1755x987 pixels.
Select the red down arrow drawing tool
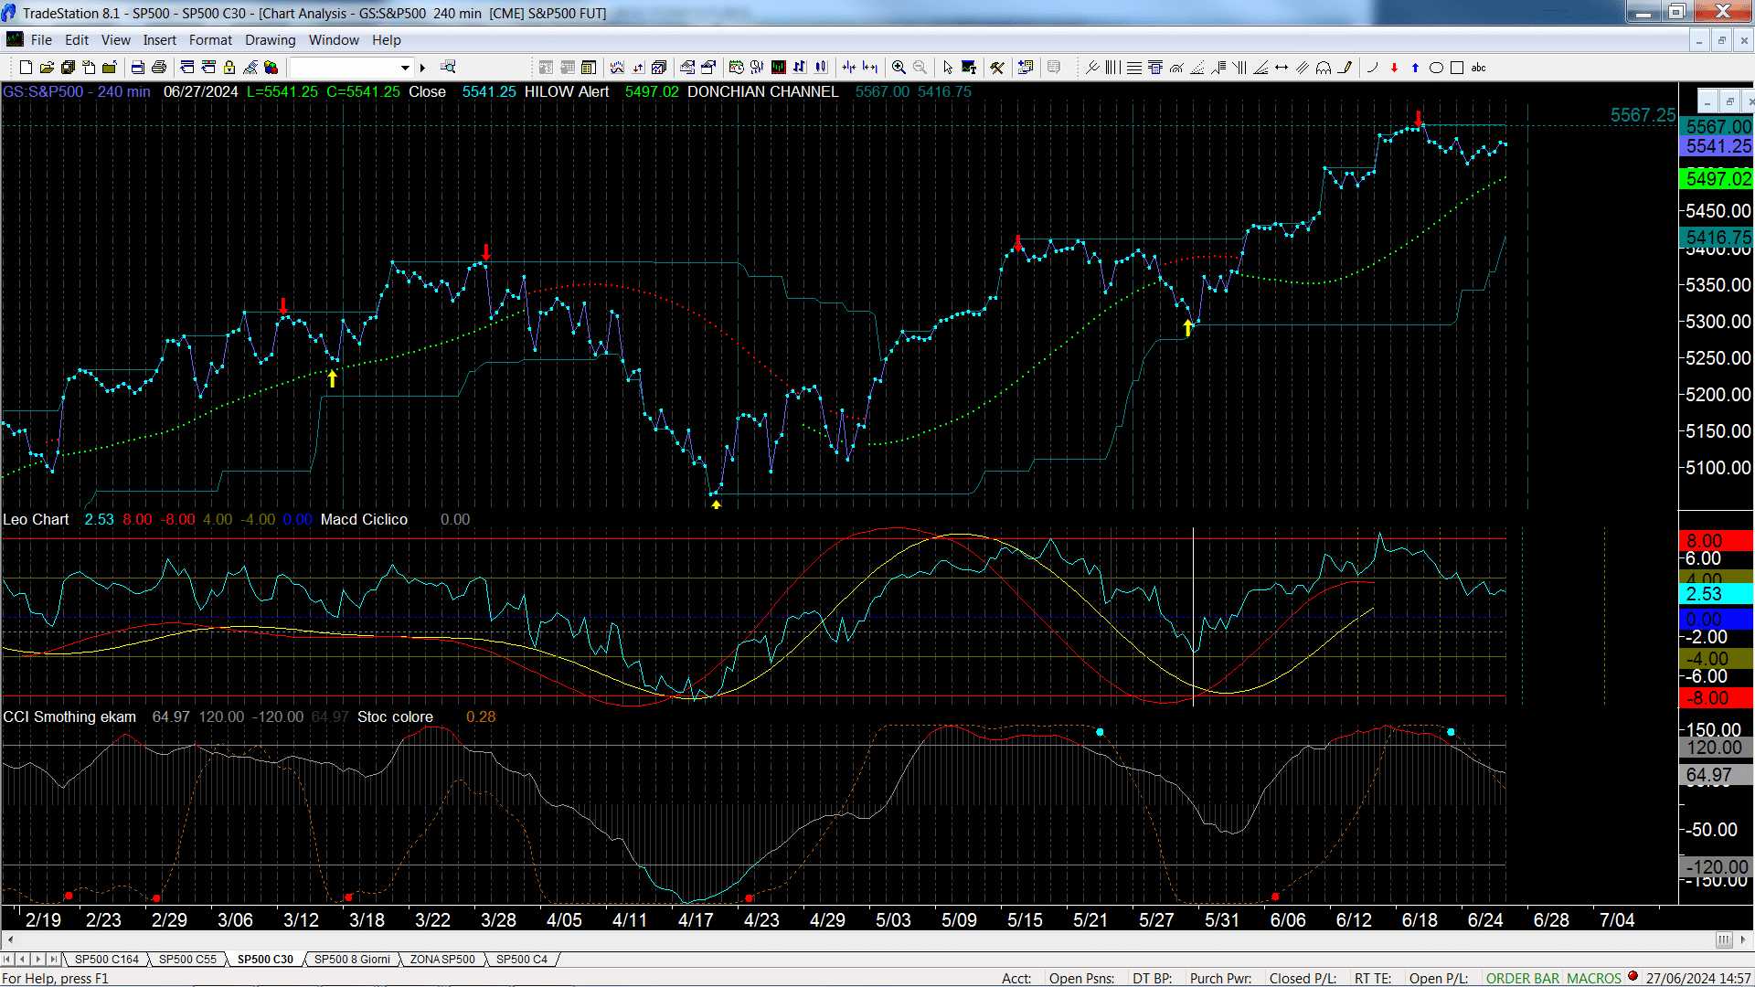pos(1394,68)
